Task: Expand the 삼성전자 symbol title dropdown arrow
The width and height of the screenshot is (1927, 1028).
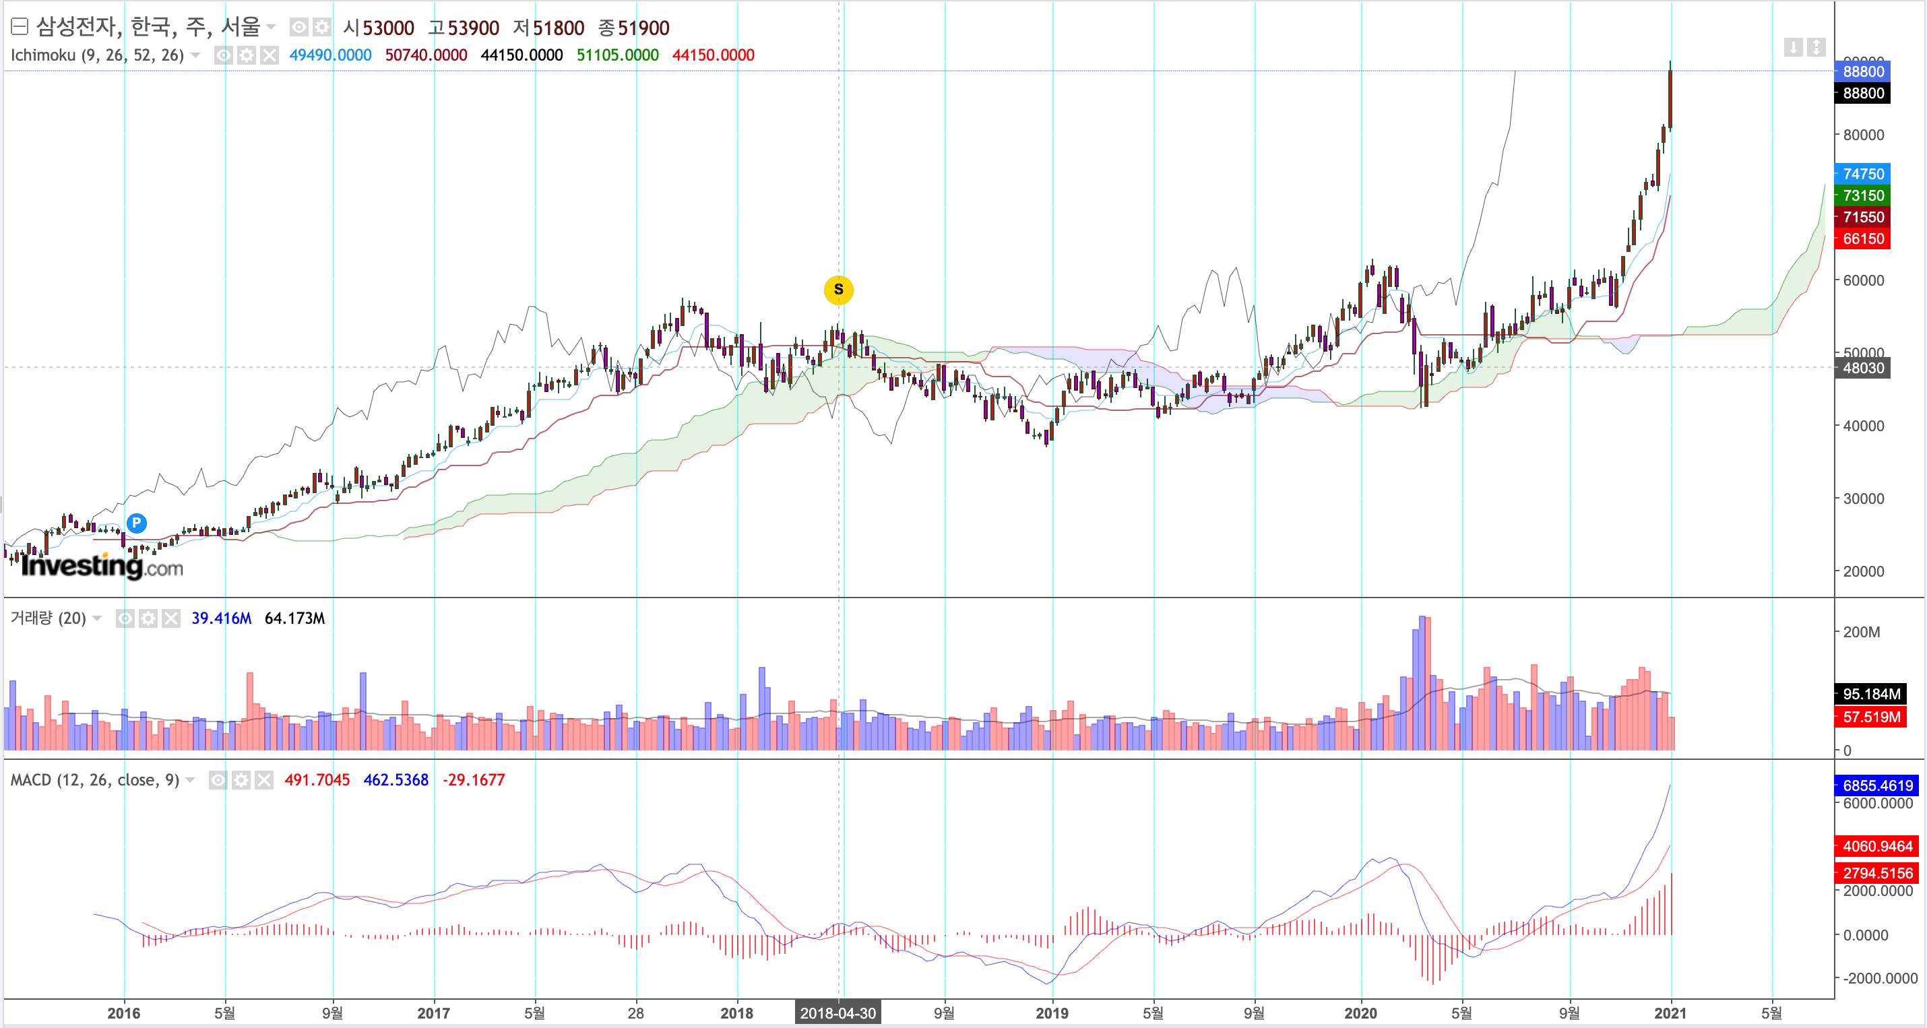Action: tap(271, 28)
